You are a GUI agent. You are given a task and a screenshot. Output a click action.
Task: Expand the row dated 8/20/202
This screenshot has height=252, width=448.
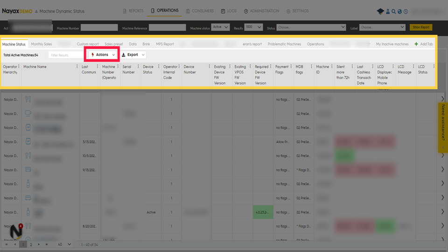(x=442, y=226)
